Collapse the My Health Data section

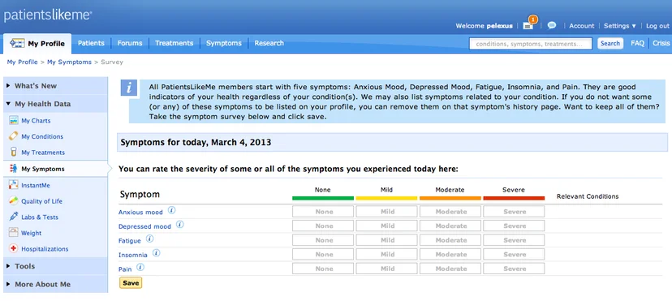point(55,104)
